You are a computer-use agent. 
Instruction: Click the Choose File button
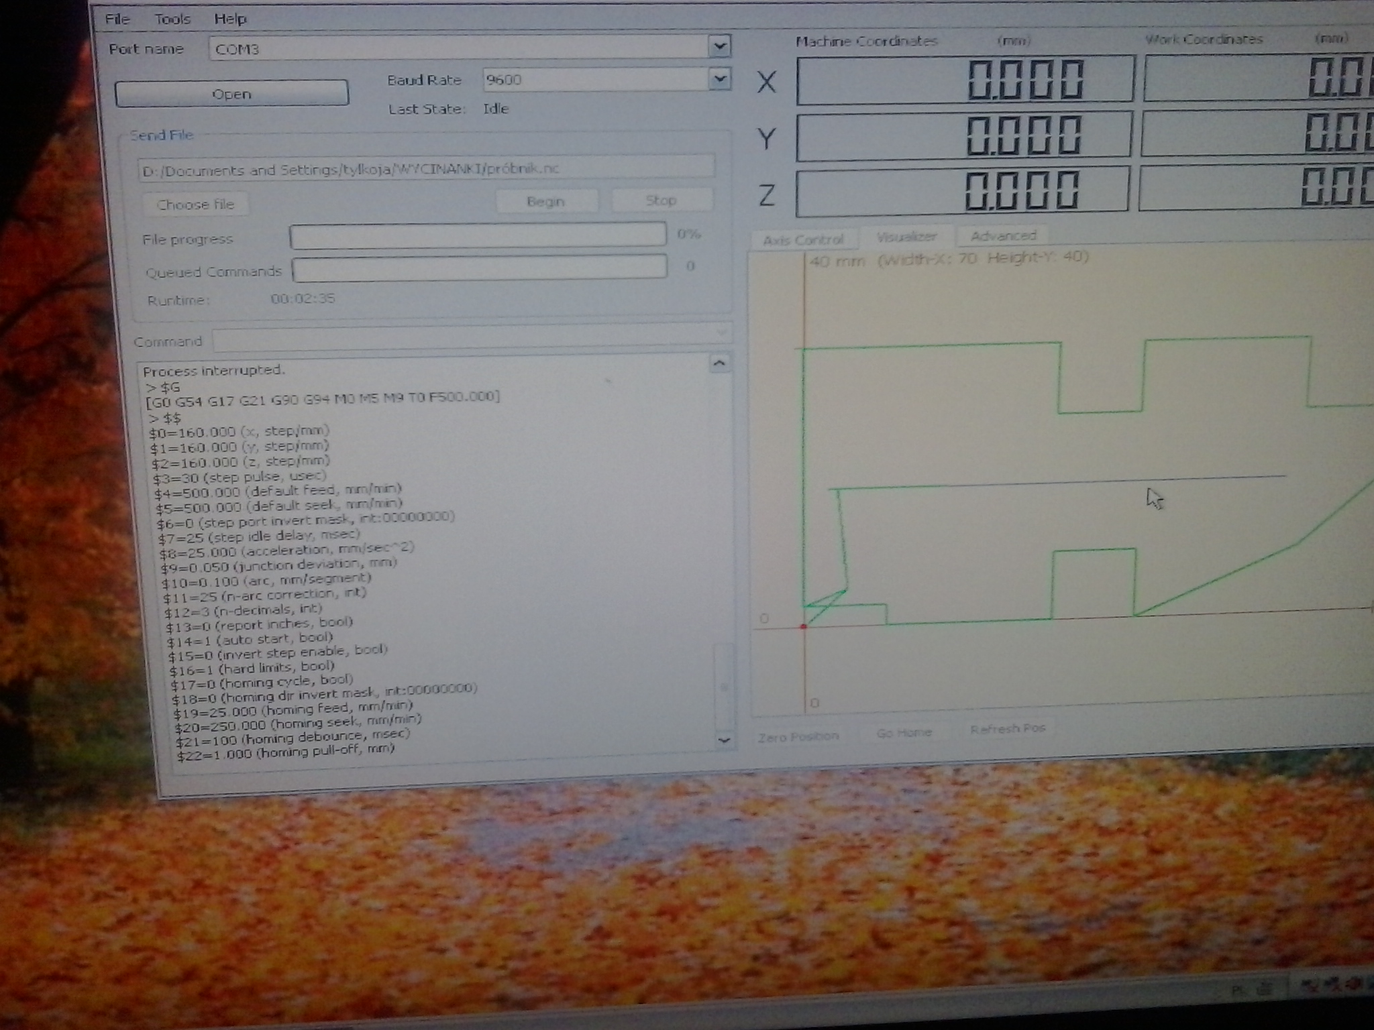pyautogui.click(x=195, y=205)
